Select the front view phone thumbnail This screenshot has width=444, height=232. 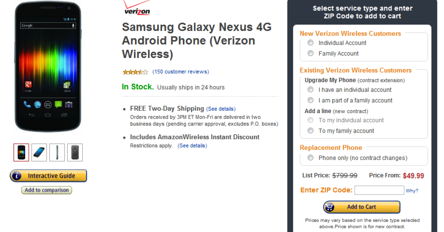(21, 153)
